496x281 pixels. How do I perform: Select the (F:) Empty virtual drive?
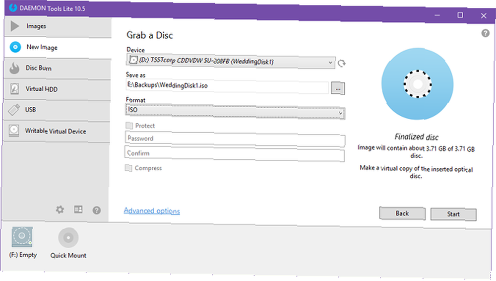22,243
